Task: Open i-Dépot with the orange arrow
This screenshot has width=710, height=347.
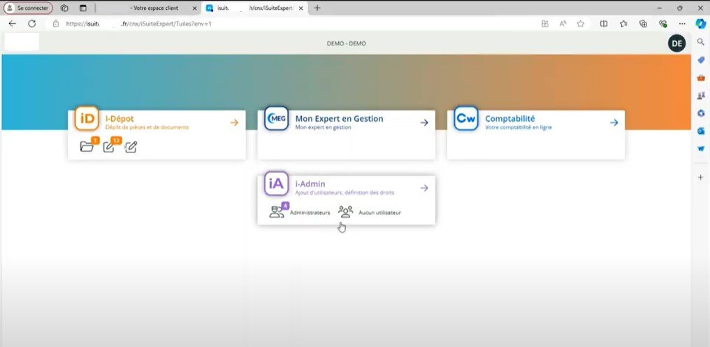Action: (234, 122)
